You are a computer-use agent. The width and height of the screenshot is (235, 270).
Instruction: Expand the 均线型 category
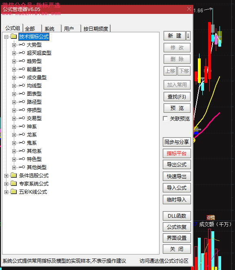(14, 86)
